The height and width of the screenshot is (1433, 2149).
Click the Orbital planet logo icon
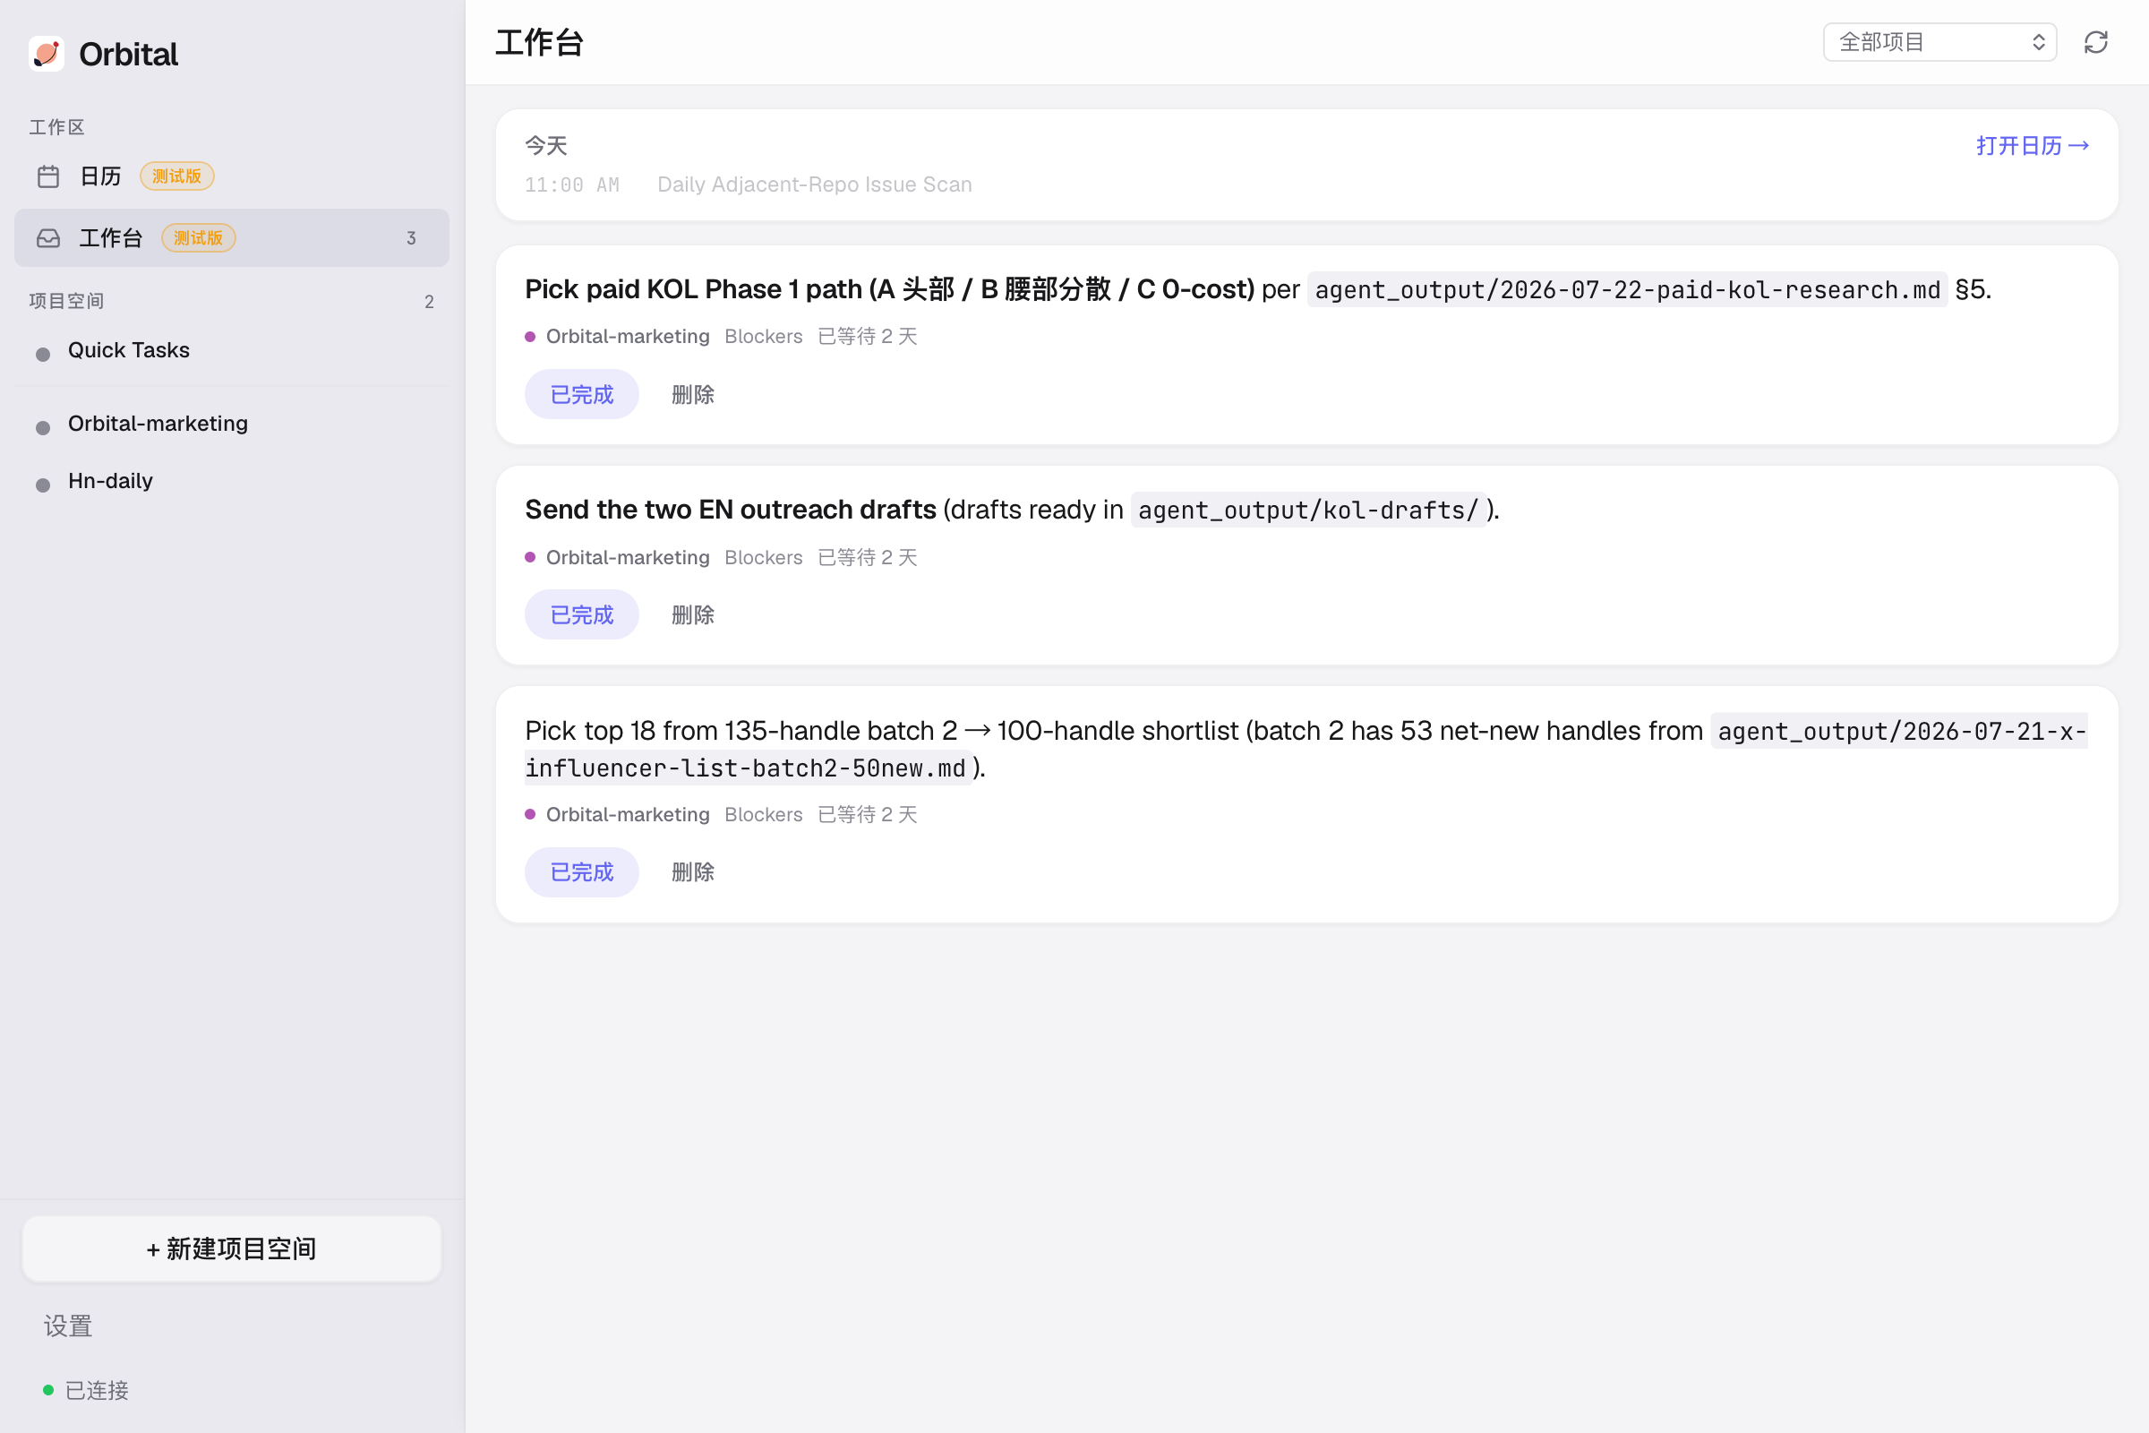(47, 54)
